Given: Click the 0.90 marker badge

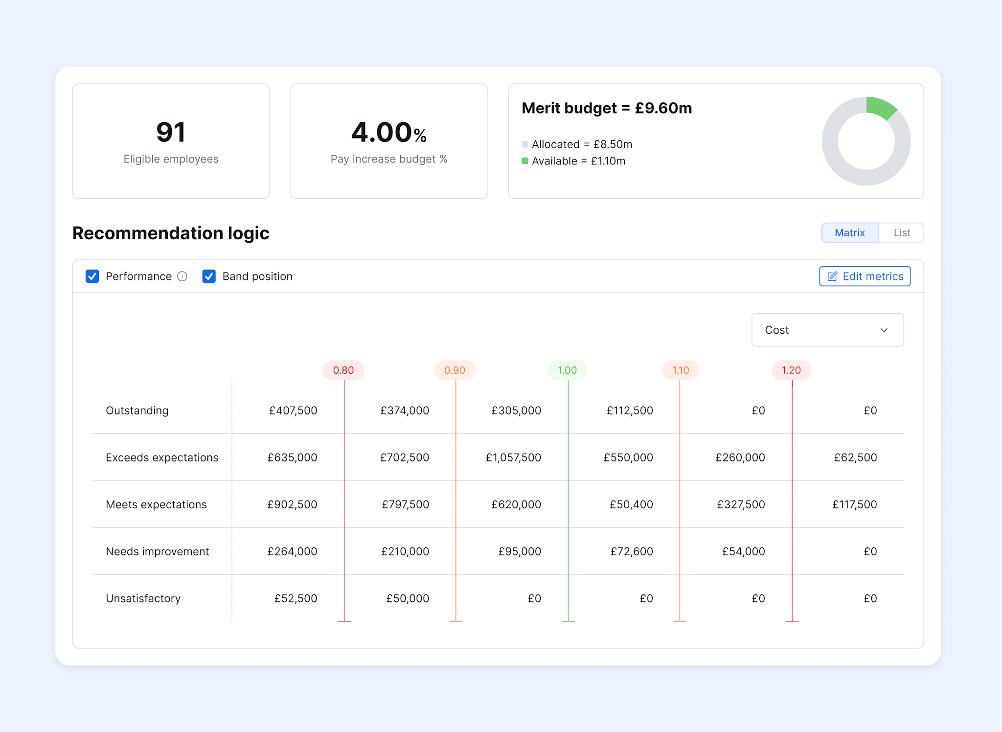Looking at the screenshot, I should [455, 370].
